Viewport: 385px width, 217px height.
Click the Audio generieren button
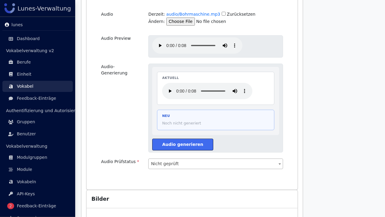[x=183, y=144]
